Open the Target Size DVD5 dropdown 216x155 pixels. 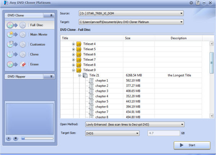point(137,133)
